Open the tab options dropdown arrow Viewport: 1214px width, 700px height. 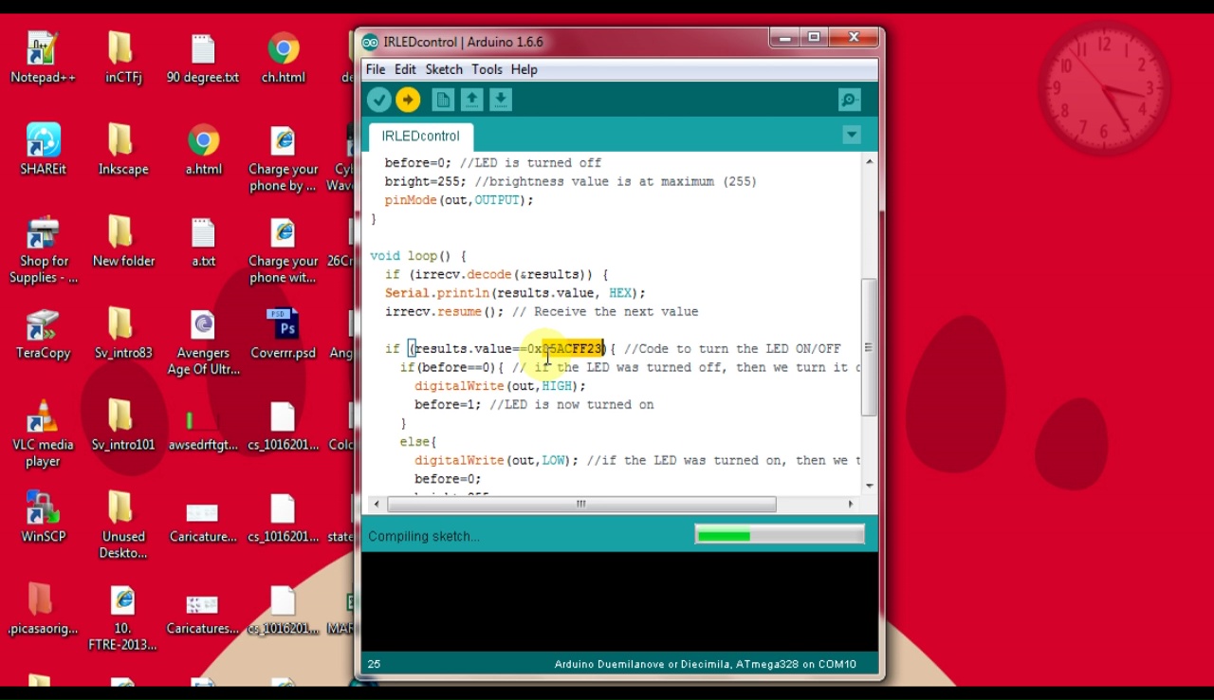(852, 136)
